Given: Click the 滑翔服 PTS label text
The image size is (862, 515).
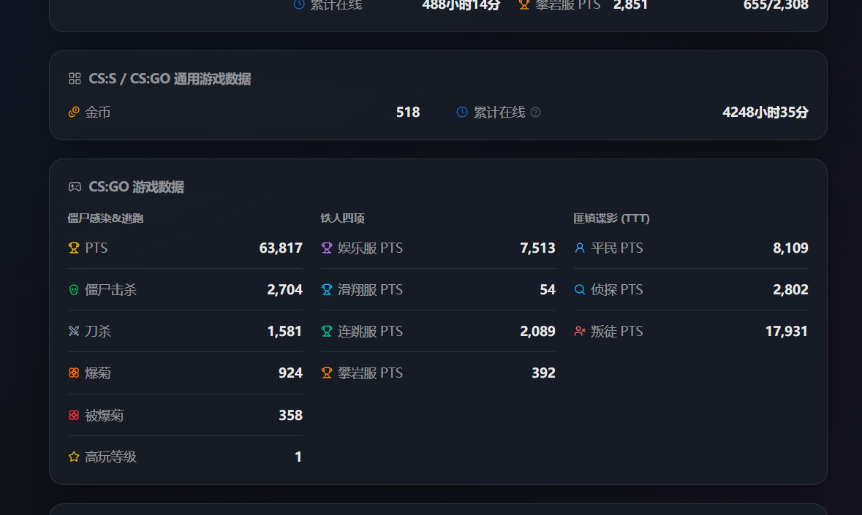Looking at the screenshot, I should [x=370, y=289].
